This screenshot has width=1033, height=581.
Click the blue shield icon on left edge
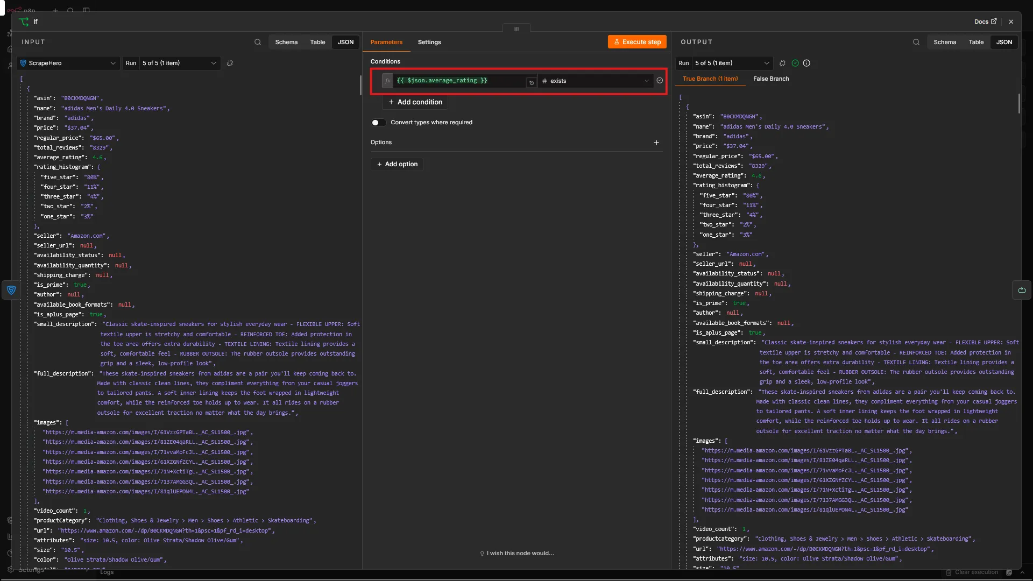(x=11, y=290)
